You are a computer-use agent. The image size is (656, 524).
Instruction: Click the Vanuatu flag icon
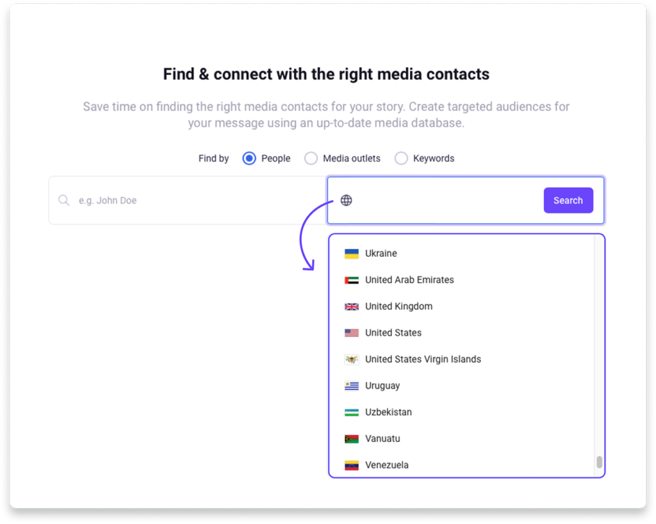pos(351,439)
